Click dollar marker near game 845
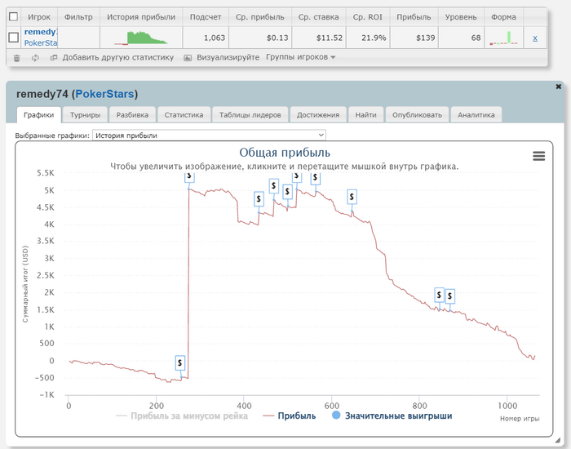Image resolution: width=571 pixels, height=449 pixels. tap(440, 295)
